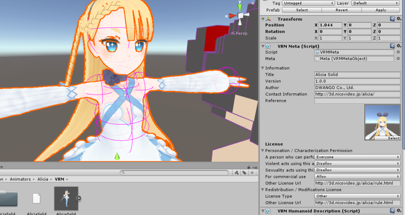
Task: Click favorites star icon in Project panel
Action: click(x=252, y=173)
